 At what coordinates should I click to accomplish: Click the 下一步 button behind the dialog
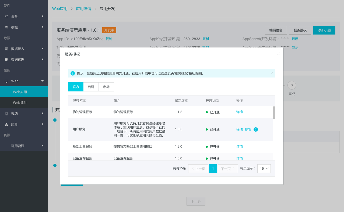coord(196,201)
